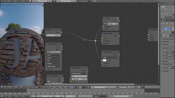Open the GGX distribution dropdown
This screenshot has height=98, width=175.
[110, 57]
